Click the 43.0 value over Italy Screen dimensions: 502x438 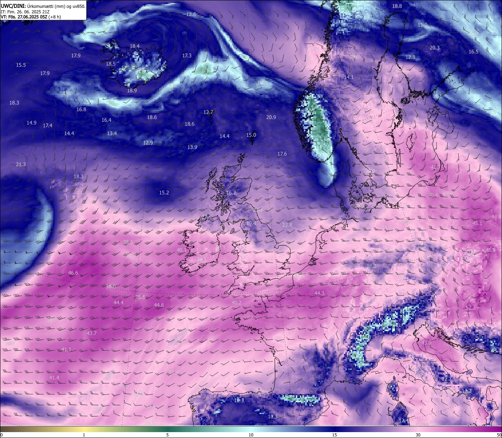click(426, 343)
